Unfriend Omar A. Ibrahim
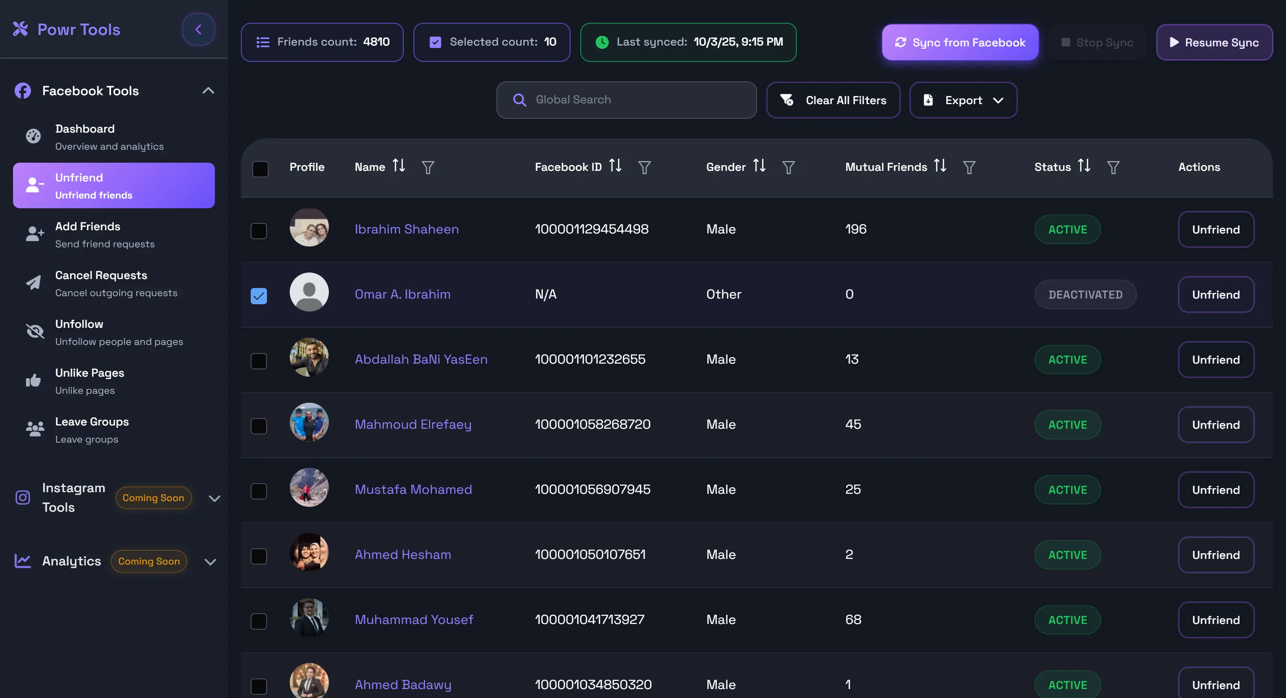 coord(1216,294)
